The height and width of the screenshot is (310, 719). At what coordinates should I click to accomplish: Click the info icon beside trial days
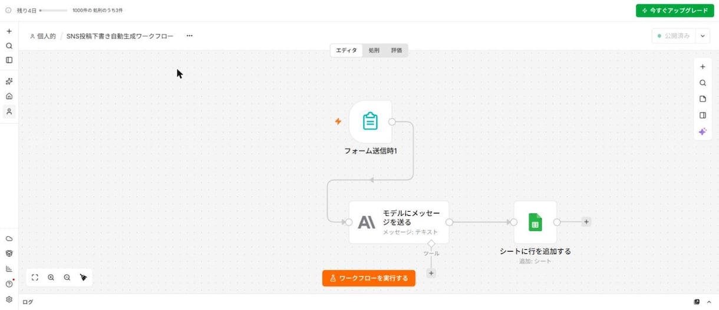(8, 11)
